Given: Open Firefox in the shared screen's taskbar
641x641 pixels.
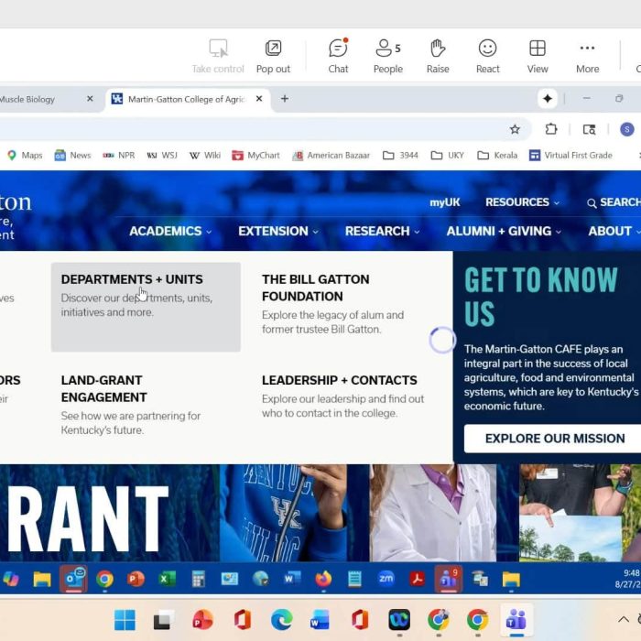Looking at the screenshot, I should click(x=323, y=580).
